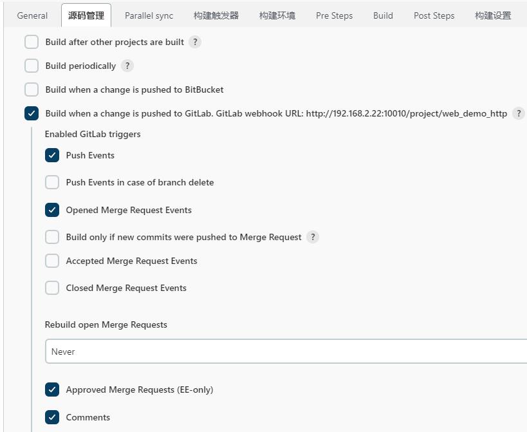The width and height of the screenshot is (527, 432).
Task: Open Rebuild open Merge Requests dropdown
Action: [286, 352]
